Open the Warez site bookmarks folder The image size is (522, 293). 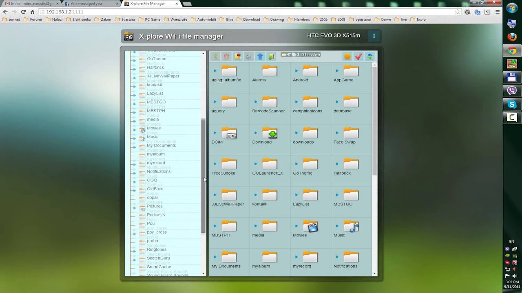pos(175,20)
